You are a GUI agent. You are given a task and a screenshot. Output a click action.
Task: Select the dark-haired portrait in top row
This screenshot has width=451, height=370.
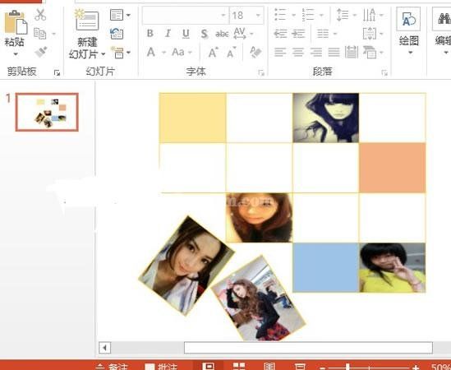tap(326, 118)
